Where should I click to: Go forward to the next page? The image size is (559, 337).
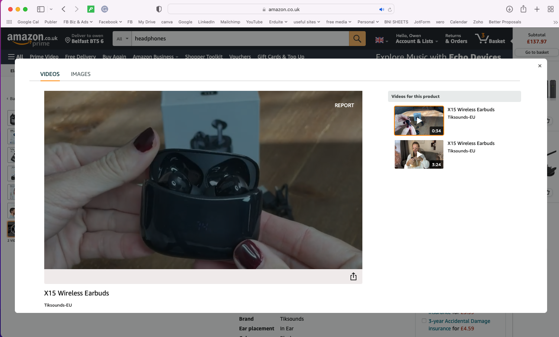[77, 9]
